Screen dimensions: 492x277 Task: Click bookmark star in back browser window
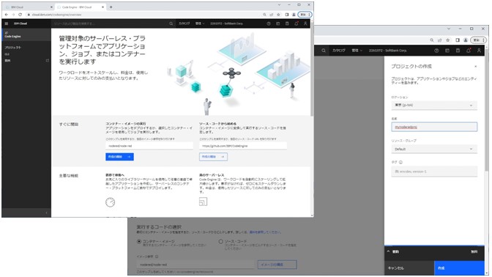pos(448,40)
